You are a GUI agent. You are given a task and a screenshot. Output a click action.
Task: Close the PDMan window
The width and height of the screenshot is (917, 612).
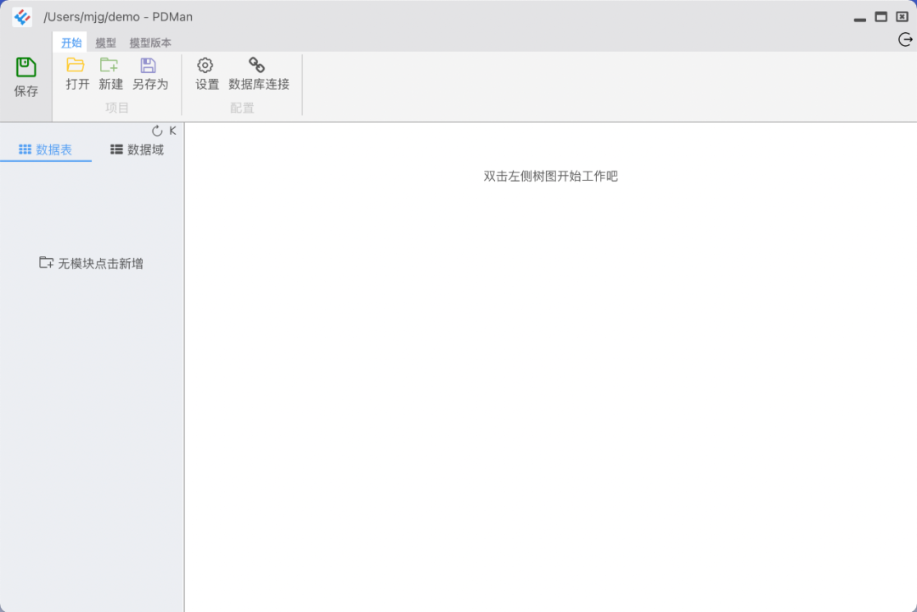903,16
